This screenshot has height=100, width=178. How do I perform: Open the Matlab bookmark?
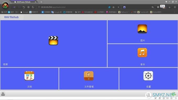[x=155, y=12]
